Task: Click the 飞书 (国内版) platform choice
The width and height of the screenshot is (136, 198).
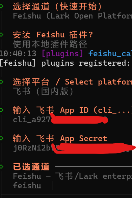Action: tap(43, 92)
